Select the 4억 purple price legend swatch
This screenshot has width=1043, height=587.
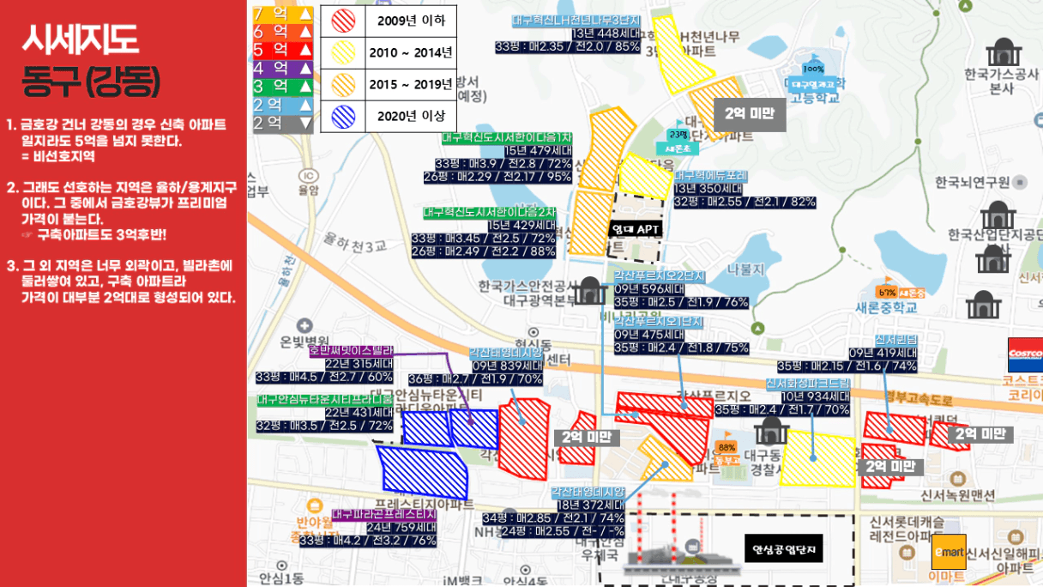284,68
